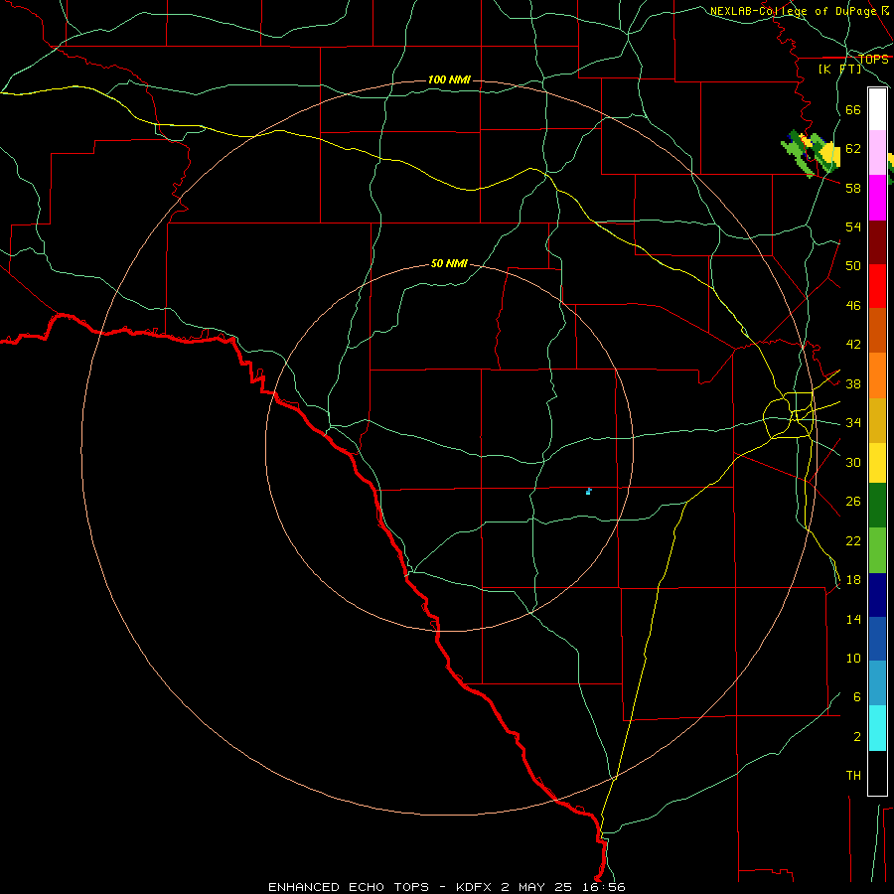Click the yellow legend swatch
The height and width of the screenshot is (894, 894).
[x=877, y=463]
